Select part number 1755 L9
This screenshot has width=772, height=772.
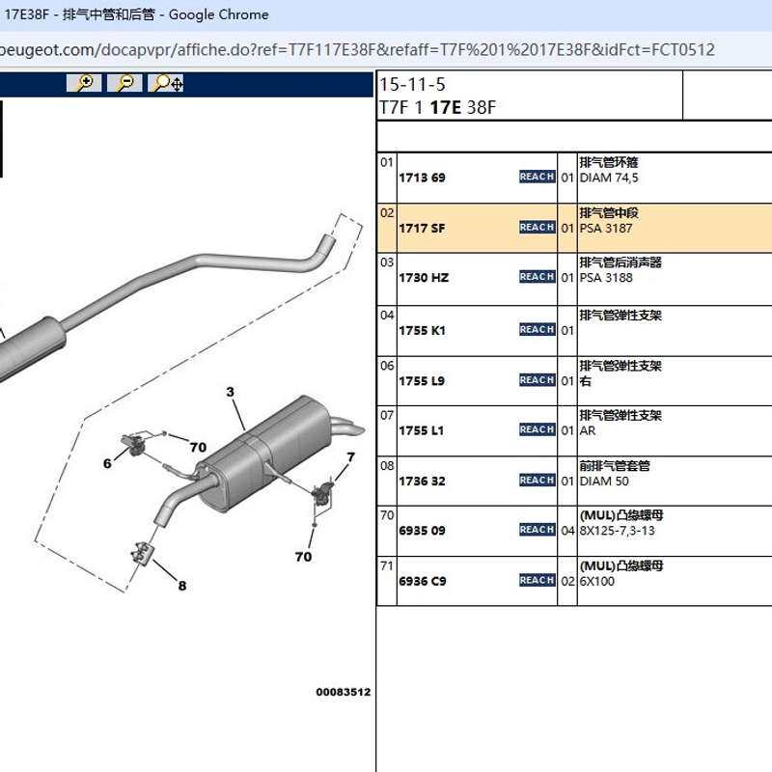pos(422,381)
